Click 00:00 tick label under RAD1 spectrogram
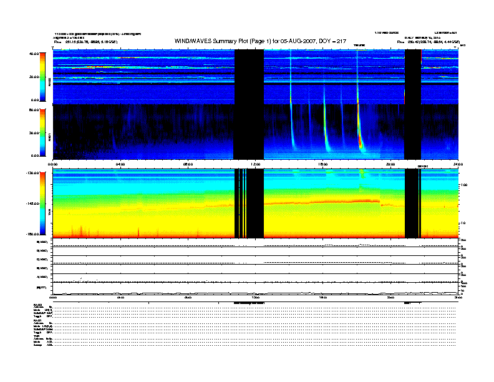 coord(52,164)
